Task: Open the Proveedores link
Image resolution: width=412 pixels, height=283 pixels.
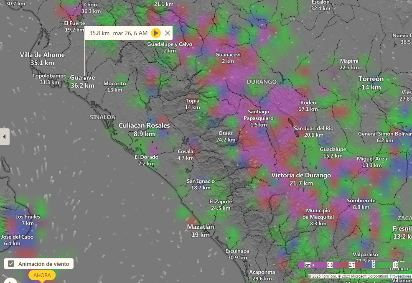Action: (400, 276)
